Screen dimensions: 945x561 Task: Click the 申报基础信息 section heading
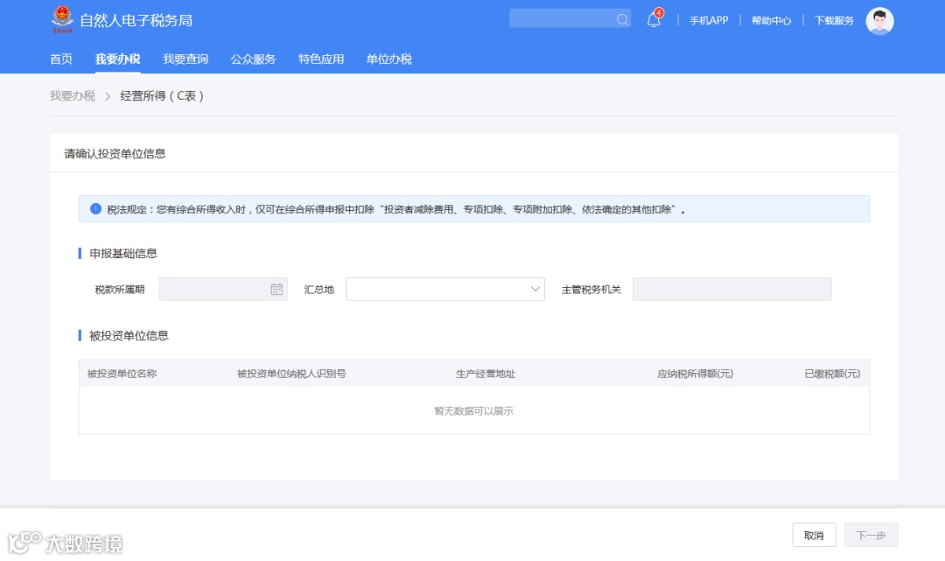tap(123, 254)
